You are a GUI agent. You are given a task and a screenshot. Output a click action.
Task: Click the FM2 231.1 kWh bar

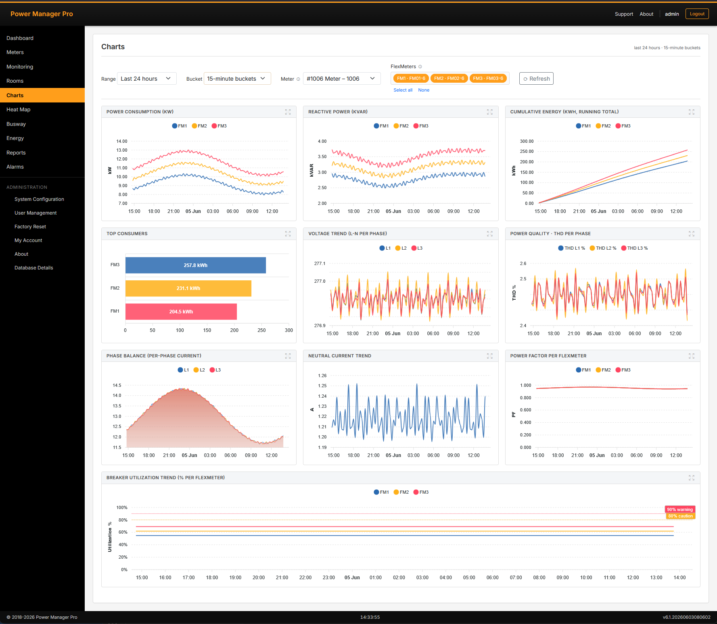[x=188, y=288]
